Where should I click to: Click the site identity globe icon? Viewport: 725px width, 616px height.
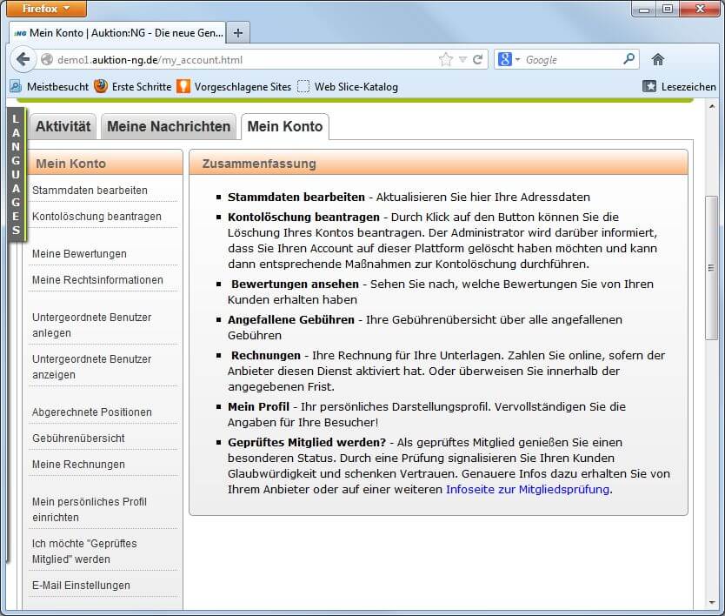pos(47,59)
